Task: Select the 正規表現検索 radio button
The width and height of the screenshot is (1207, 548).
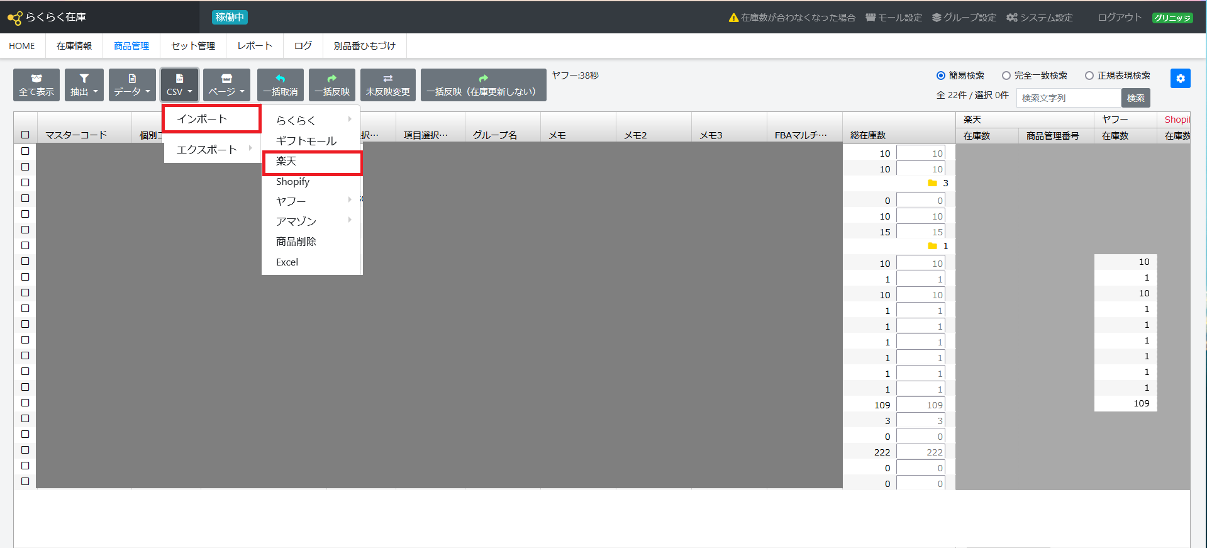Action: 1089,75
